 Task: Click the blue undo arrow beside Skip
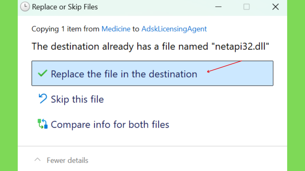click(x=43, y=99)
